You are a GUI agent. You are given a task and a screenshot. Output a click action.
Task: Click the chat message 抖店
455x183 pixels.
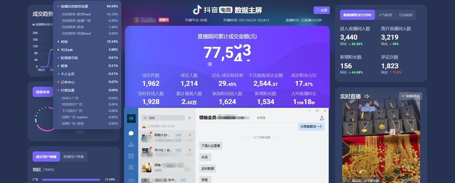point(205,157)
